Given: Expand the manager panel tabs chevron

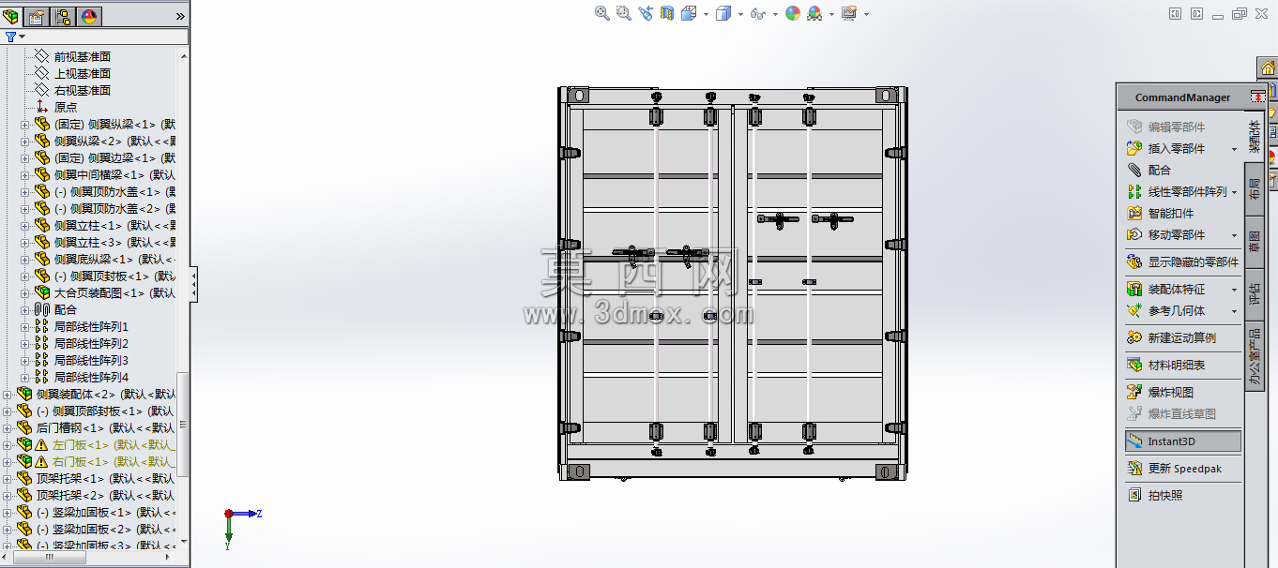Looking at the screenshot, I should point(180,16).
